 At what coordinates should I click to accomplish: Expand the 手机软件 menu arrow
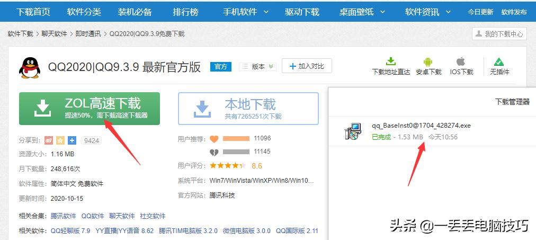coord(266,12)
